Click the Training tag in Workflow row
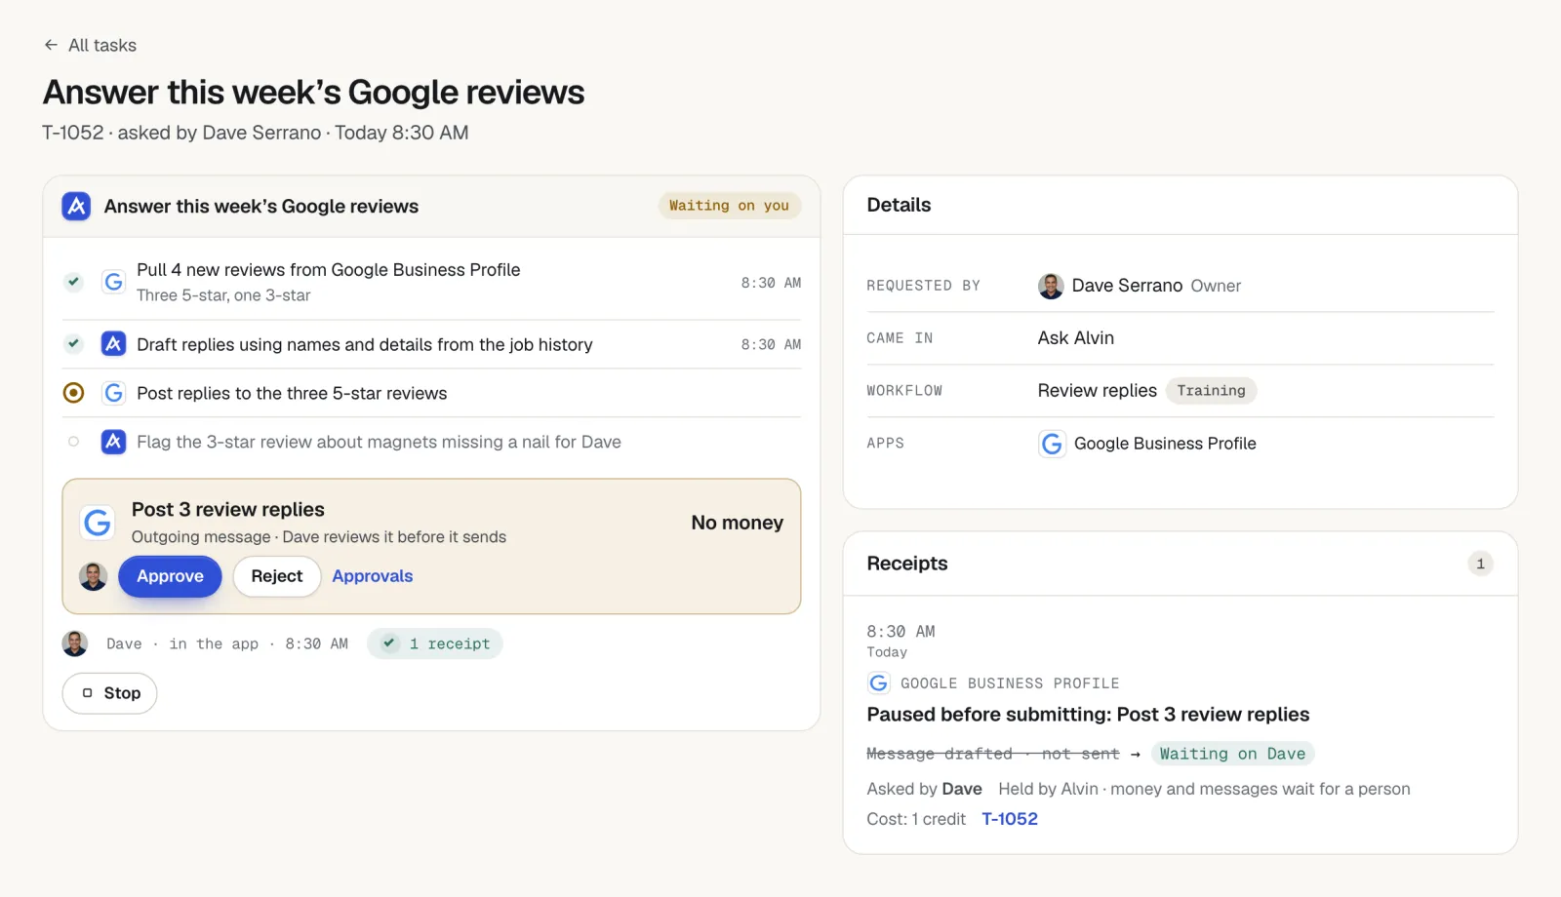 (1211, 391)
